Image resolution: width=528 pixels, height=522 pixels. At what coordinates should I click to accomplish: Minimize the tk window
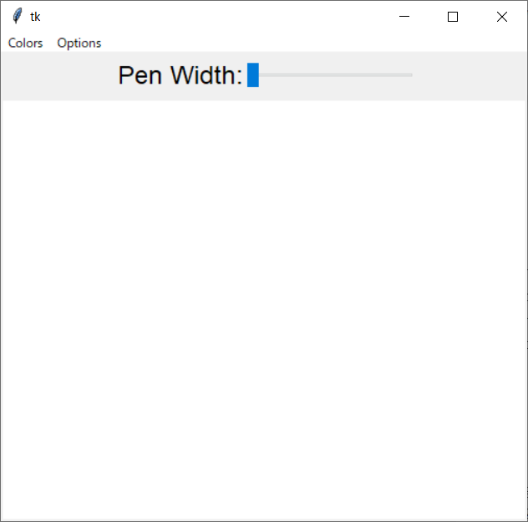(x=404, y=17)
